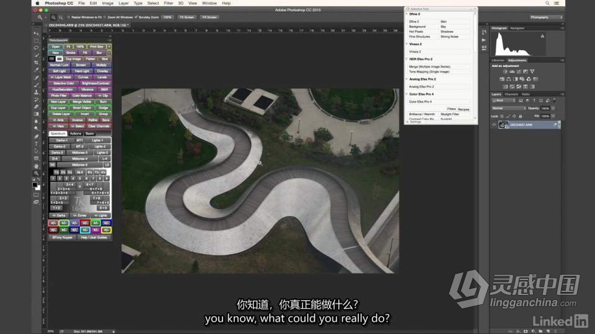Click Curves button in TK Actions panel
This screenshot has height=334, width=595.
83,77
